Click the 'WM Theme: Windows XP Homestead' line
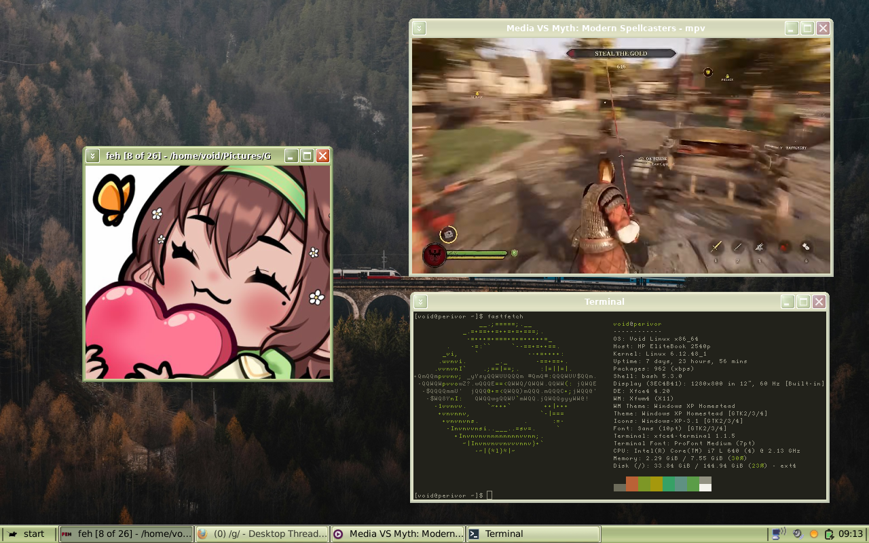 [x=674, y=406]
